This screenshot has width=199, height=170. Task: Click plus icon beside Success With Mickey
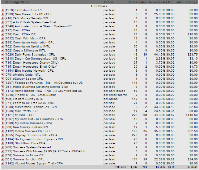click(x=2, y=151)
